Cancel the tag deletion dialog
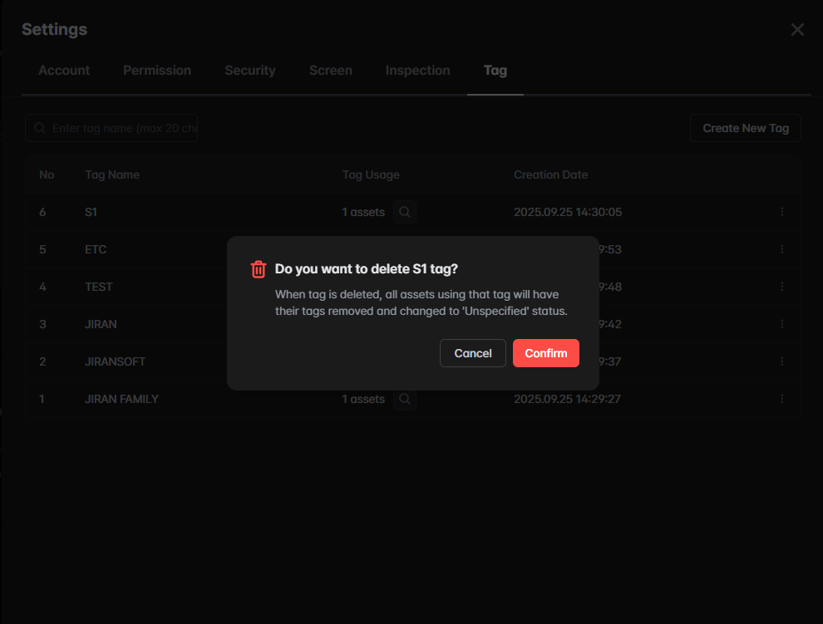 coord(472,353)
